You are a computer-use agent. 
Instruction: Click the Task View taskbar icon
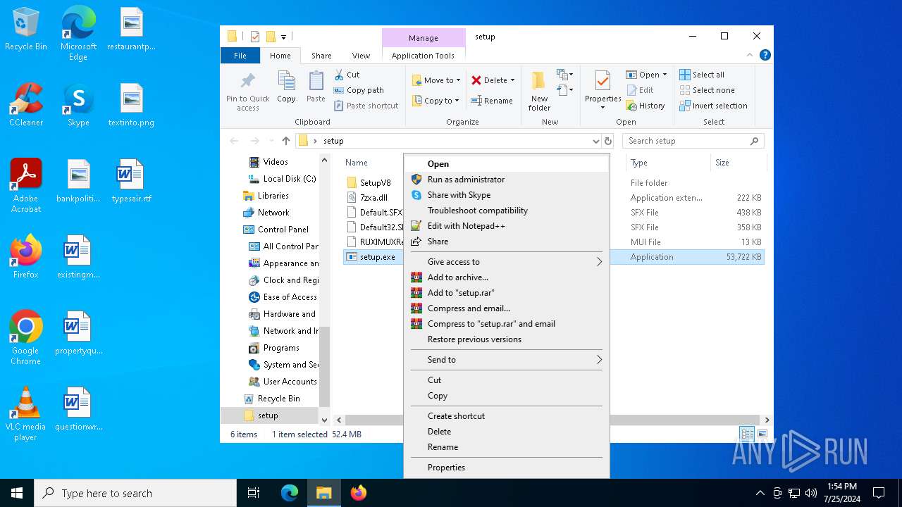click(x=254, y=493)
